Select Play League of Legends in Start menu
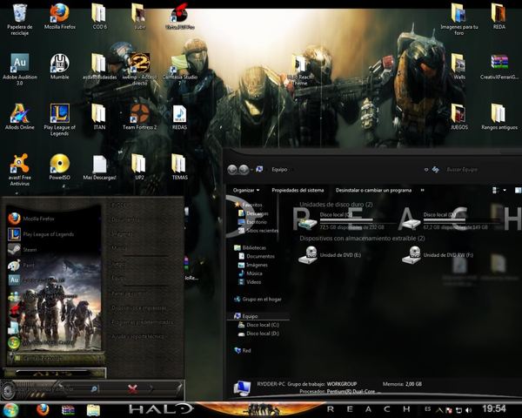This screenshot has width=522, height=418. 54,234
